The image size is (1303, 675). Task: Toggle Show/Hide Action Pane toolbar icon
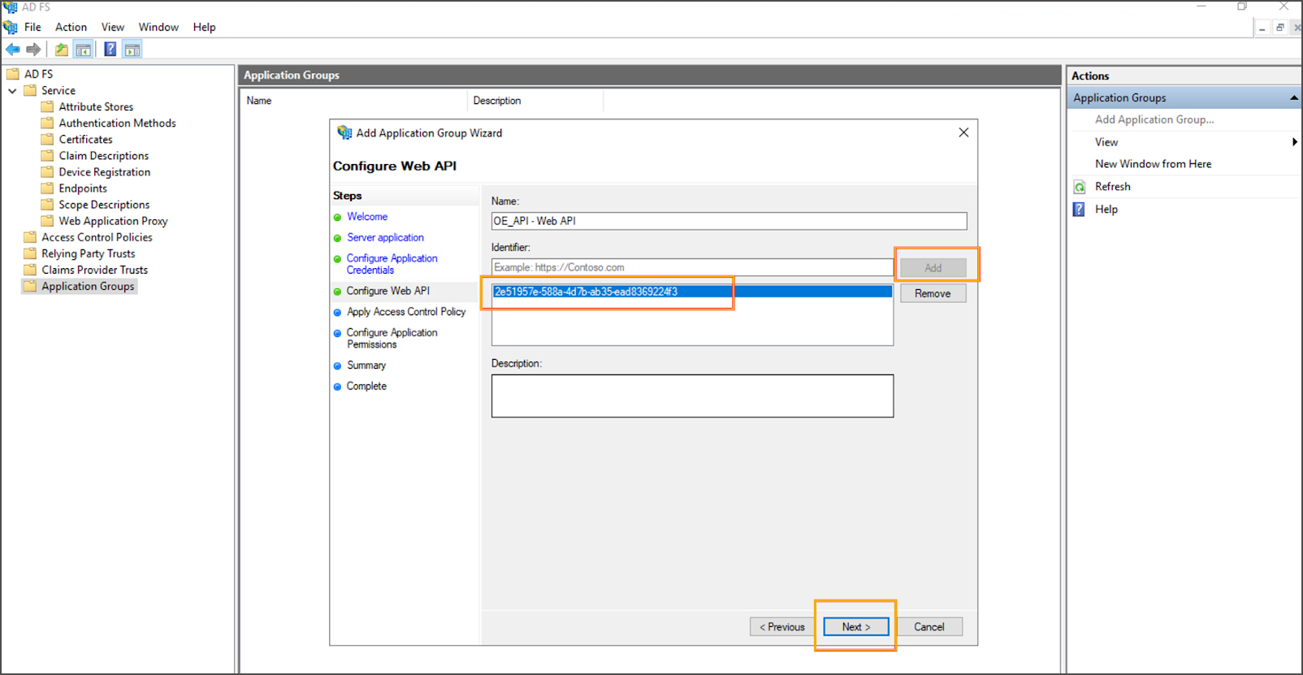(132, 50)
